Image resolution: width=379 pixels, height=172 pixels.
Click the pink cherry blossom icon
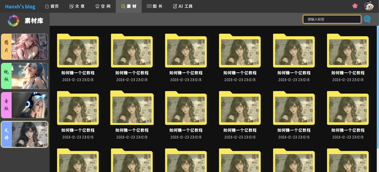coord(355,6)
